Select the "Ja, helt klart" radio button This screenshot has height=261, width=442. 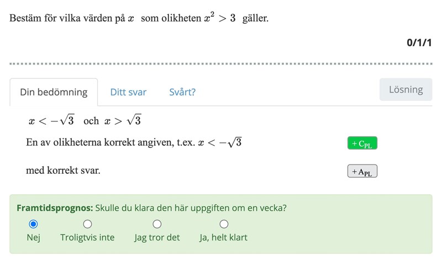(x=224, y=224)
